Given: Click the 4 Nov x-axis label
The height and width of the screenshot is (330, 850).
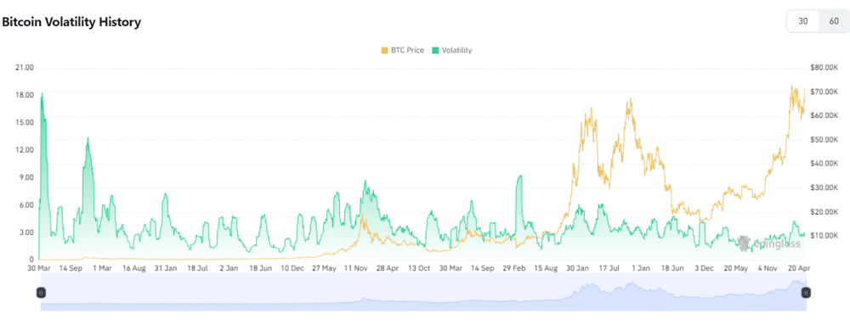Looking at the screenshot, I should point(767,268).
